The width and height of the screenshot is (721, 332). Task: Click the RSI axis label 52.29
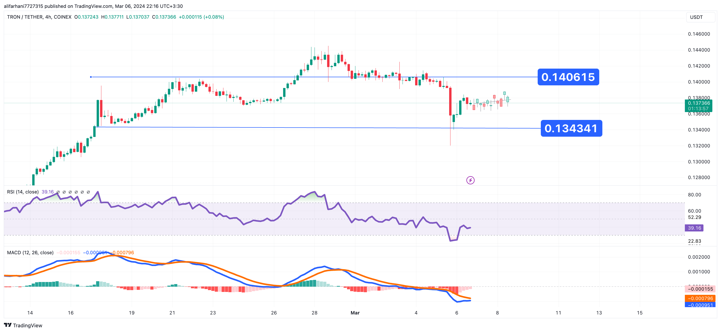(x=694, y=218)
